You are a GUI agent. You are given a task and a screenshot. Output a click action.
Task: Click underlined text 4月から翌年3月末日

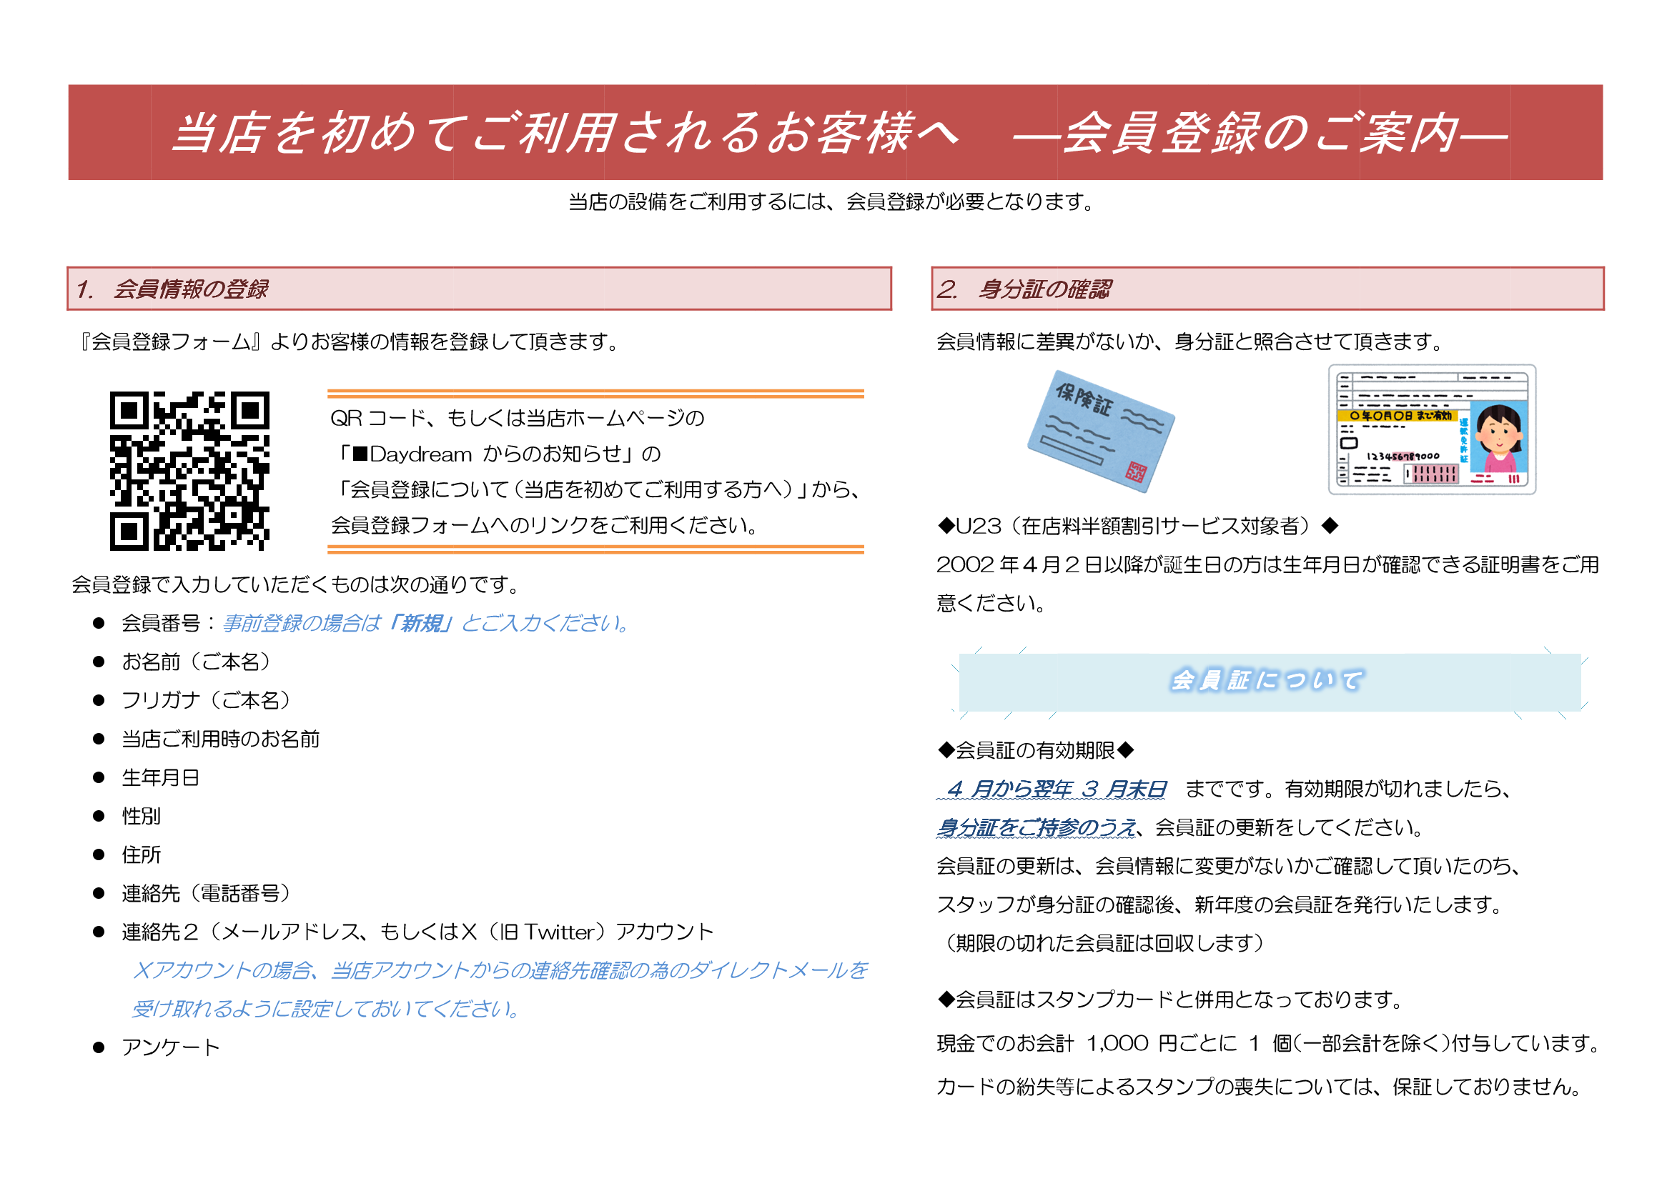pyautogui.click(x=1052, y=789)
